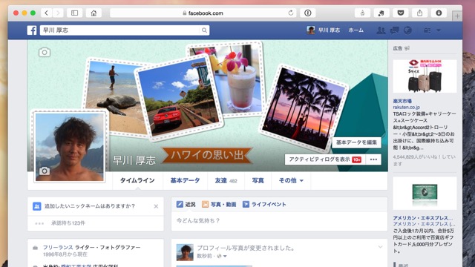Click the Facebook logo icon
The height and width of the screenshot is (267, 475).
click(32, 30)
